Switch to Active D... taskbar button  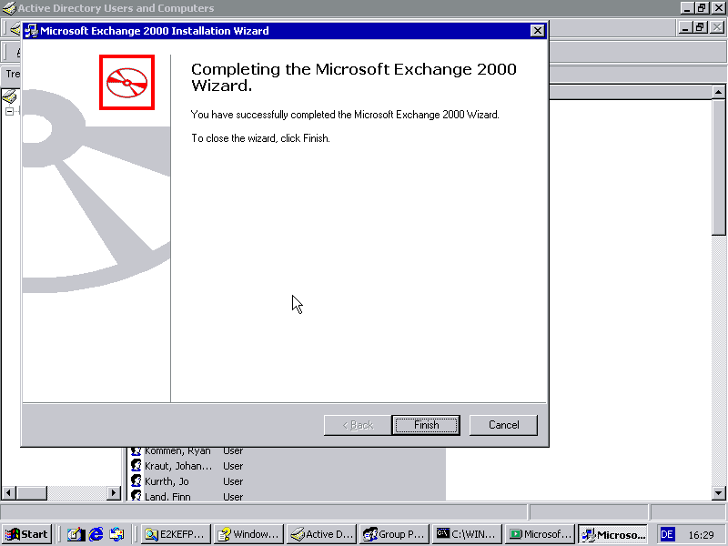322,534
